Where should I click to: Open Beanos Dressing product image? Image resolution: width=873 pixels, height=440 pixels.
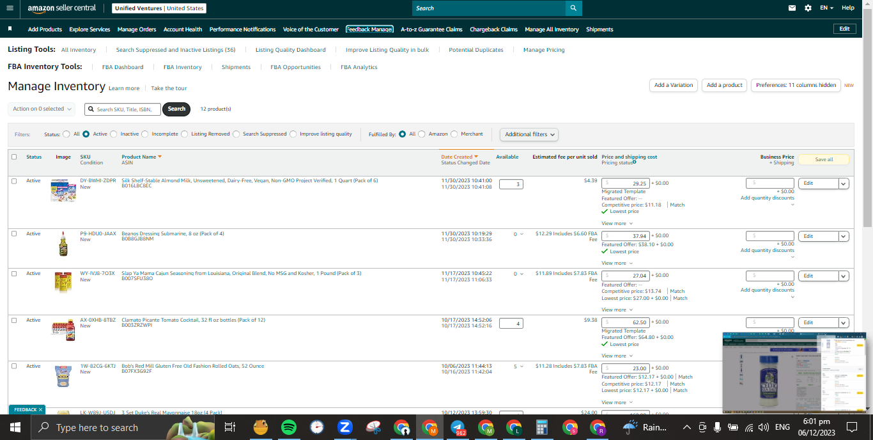[x=63, y=244]
